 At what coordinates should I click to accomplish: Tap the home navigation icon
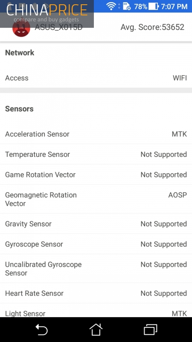pos(96,329)
